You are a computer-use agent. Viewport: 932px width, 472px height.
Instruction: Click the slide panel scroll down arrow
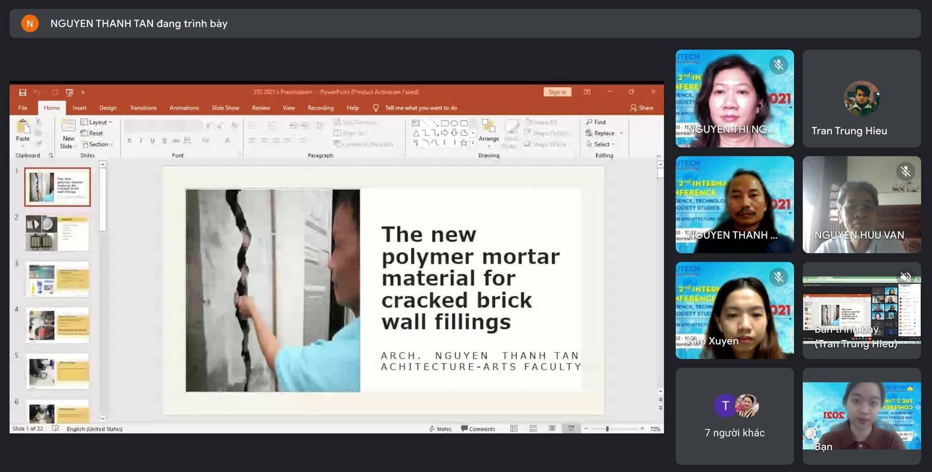102,419
